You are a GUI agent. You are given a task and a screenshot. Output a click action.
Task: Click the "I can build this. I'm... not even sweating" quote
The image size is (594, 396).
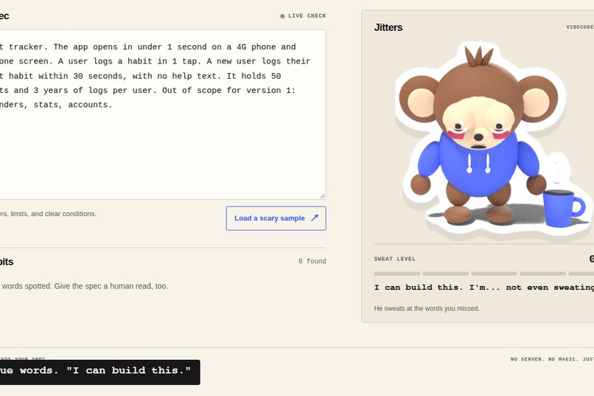(x=484, y=288)
